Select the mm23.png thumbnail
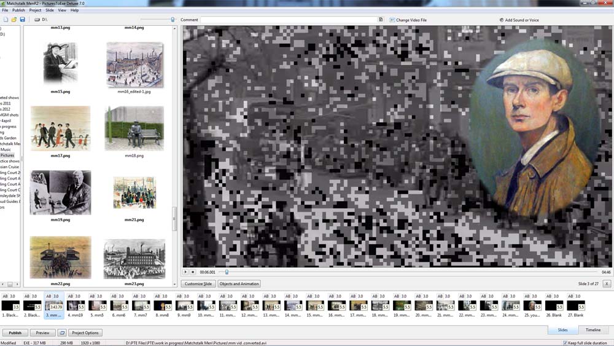 (x=134, y=258)
